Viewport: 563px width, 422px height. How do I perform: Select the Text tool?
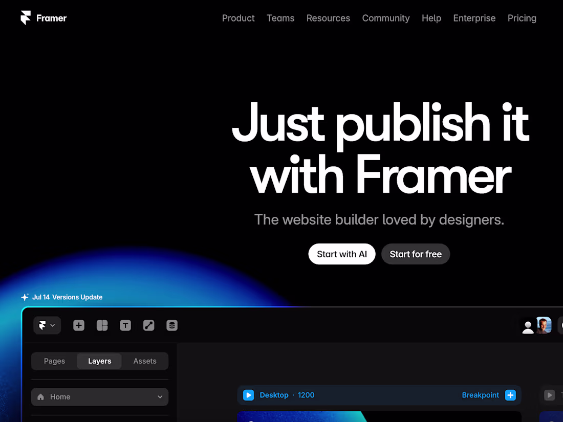click(x=125, y=325)
